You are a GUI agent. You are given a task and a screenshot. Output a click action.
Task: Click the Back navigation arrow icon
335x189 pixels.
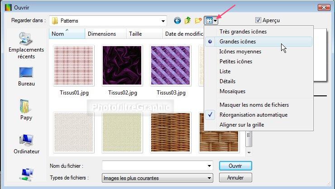pyautogui.click(x=177, y=20)
